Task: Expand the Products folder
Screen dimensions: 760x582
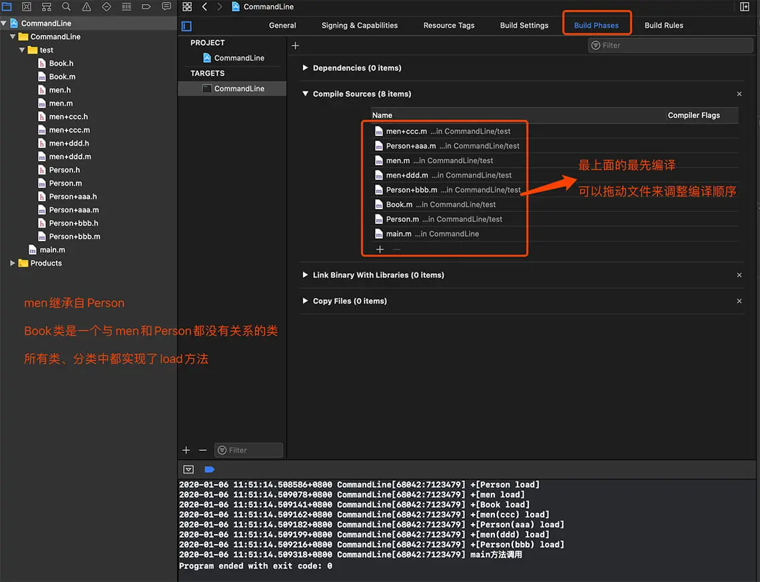Action: 13,263
